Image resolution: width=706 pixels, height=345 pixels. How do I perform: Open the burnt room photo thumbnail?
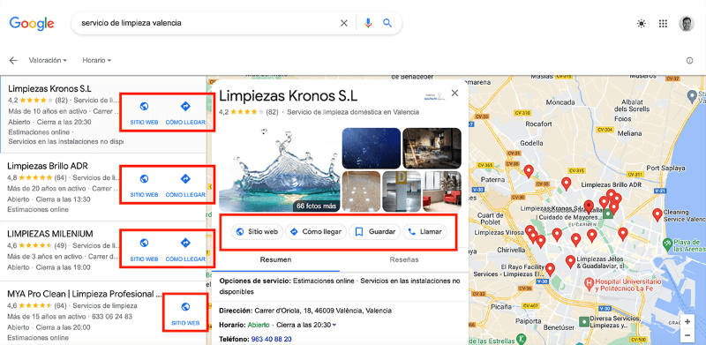432,148
